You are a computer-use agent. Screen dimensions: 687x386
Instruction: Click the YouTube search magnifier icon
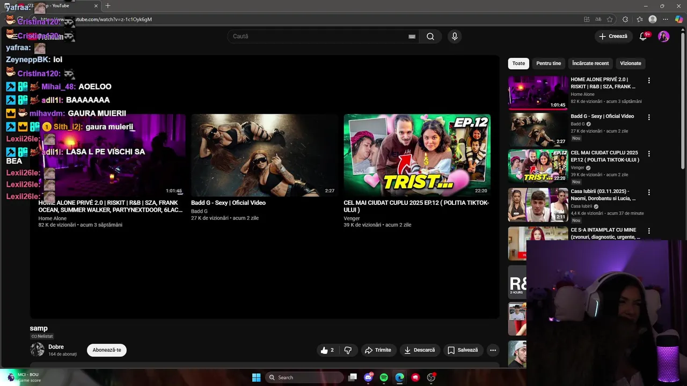coord(430,36)
